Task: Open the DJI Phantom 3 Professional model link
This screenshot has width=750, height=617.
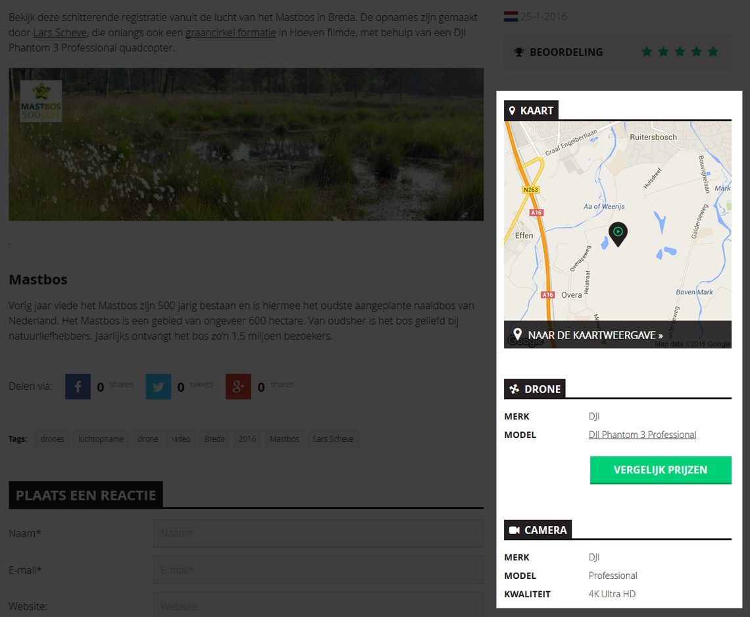Action: pyautogui.click(x=642, y=434)
